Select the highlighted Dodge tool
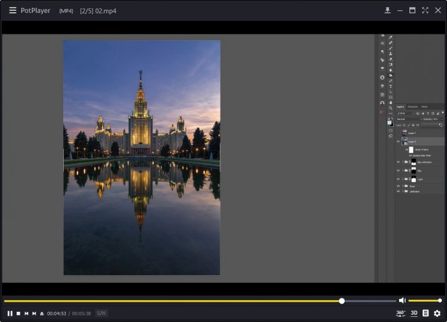The height and width of the screenshot is (322, 447). point(391,75)
